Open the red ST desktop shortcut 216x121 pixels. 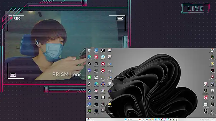pyautogui.click(x=206, y=97)
